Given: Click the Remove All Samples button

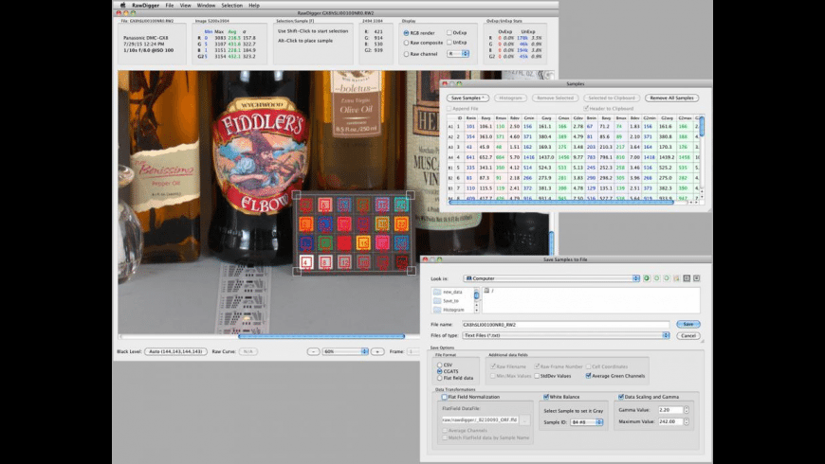Looking at the screenshot, I should pos(671,98).
